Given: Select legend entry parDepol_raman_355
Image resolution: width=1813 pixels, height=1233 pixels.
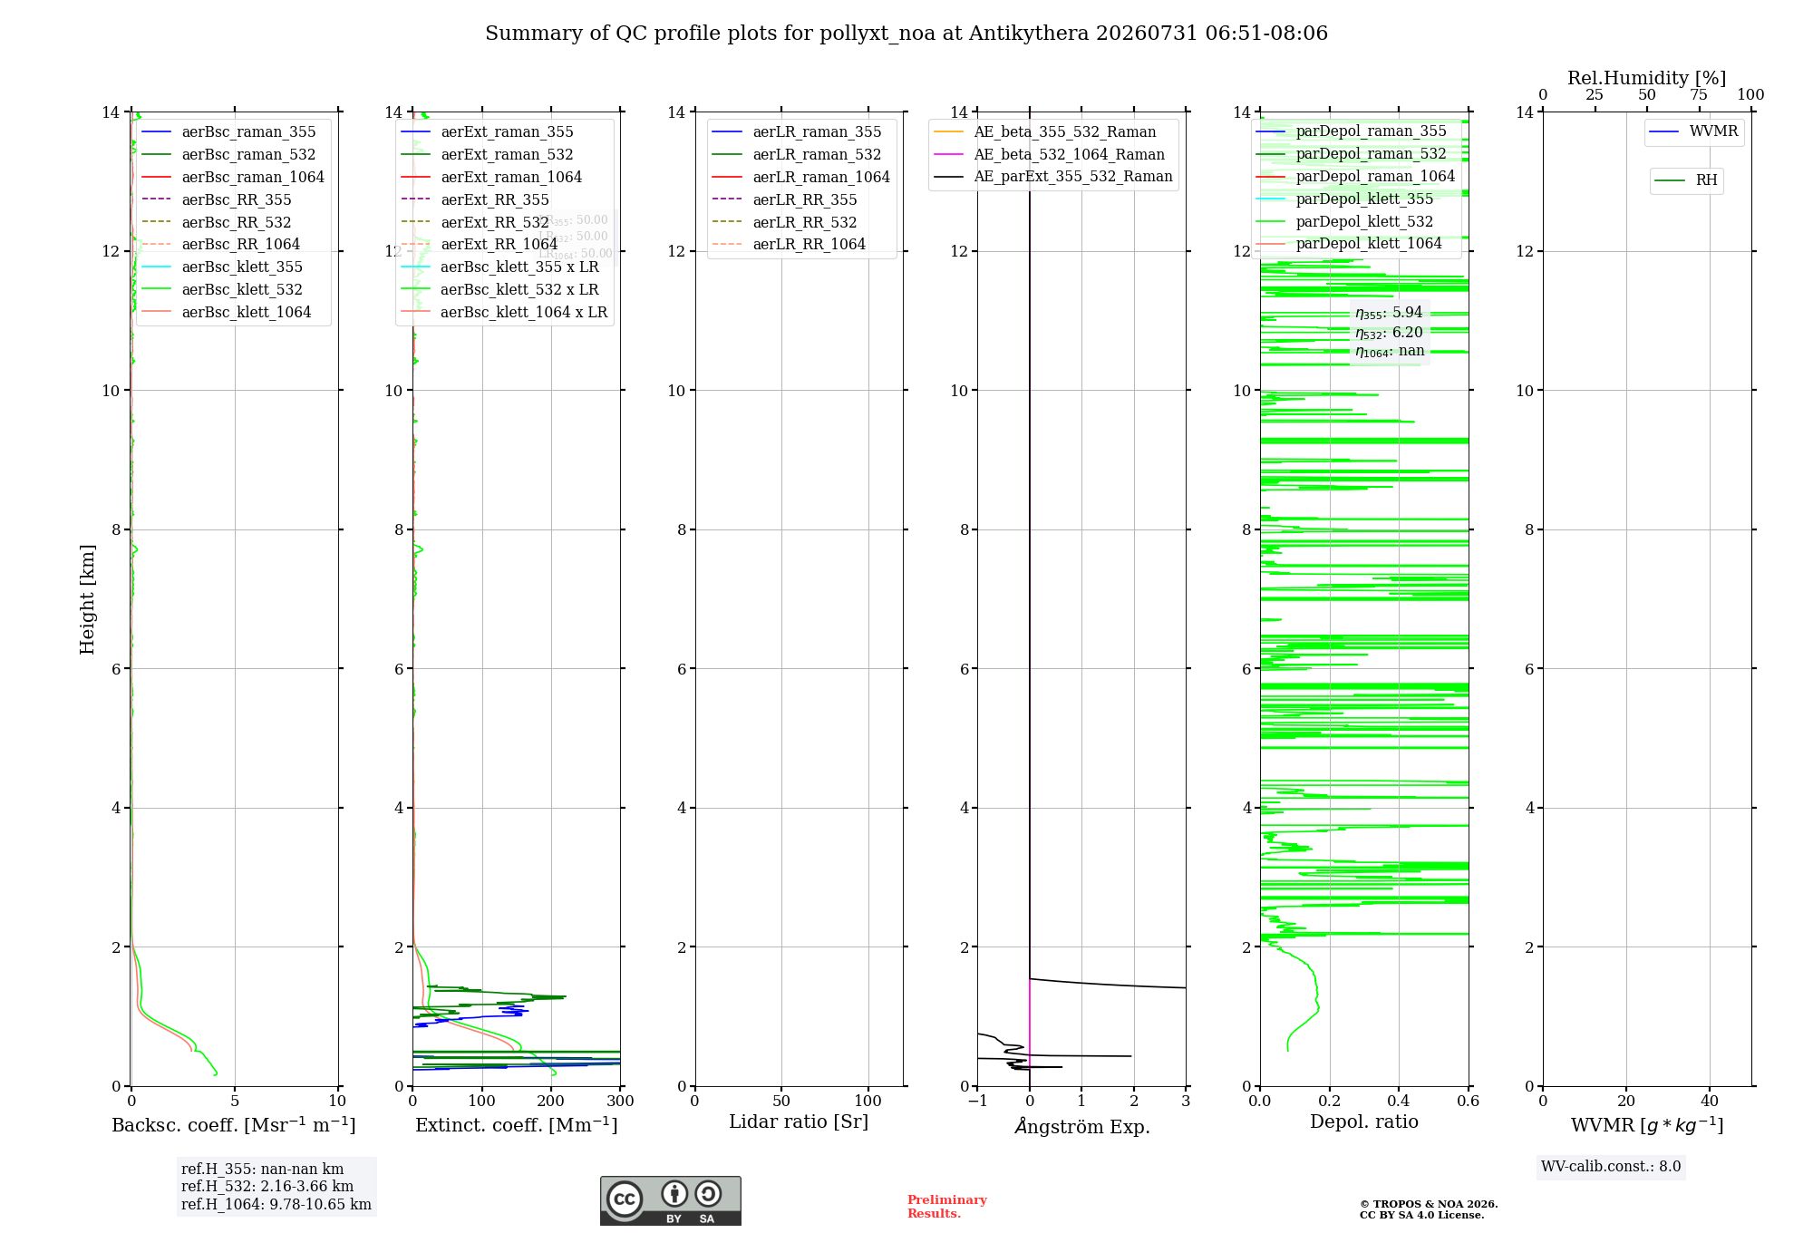Looking at the screenshot, I should 1352,131.
